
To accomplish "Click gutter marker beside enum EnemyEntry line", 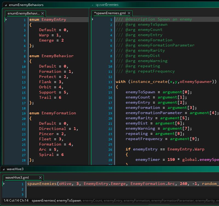I will 6,20.
